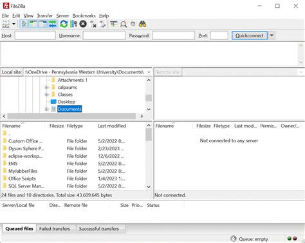Image resolution: width=305 pixels, height=243 pixels.
Task: Select the eclipse-worksp... folder
Action: [73, 156]
